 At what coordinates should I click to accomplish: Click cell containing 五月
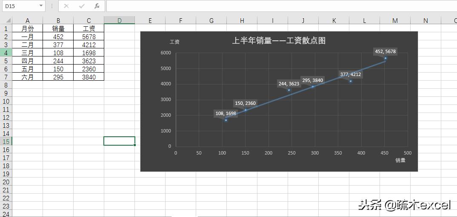[27, 69]
